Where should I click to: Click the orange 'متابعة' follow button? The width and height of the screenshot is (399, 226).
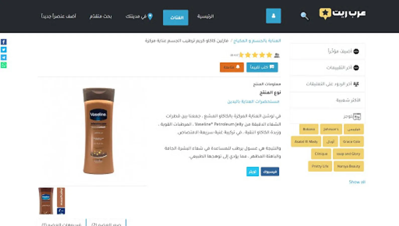[232, 67]
